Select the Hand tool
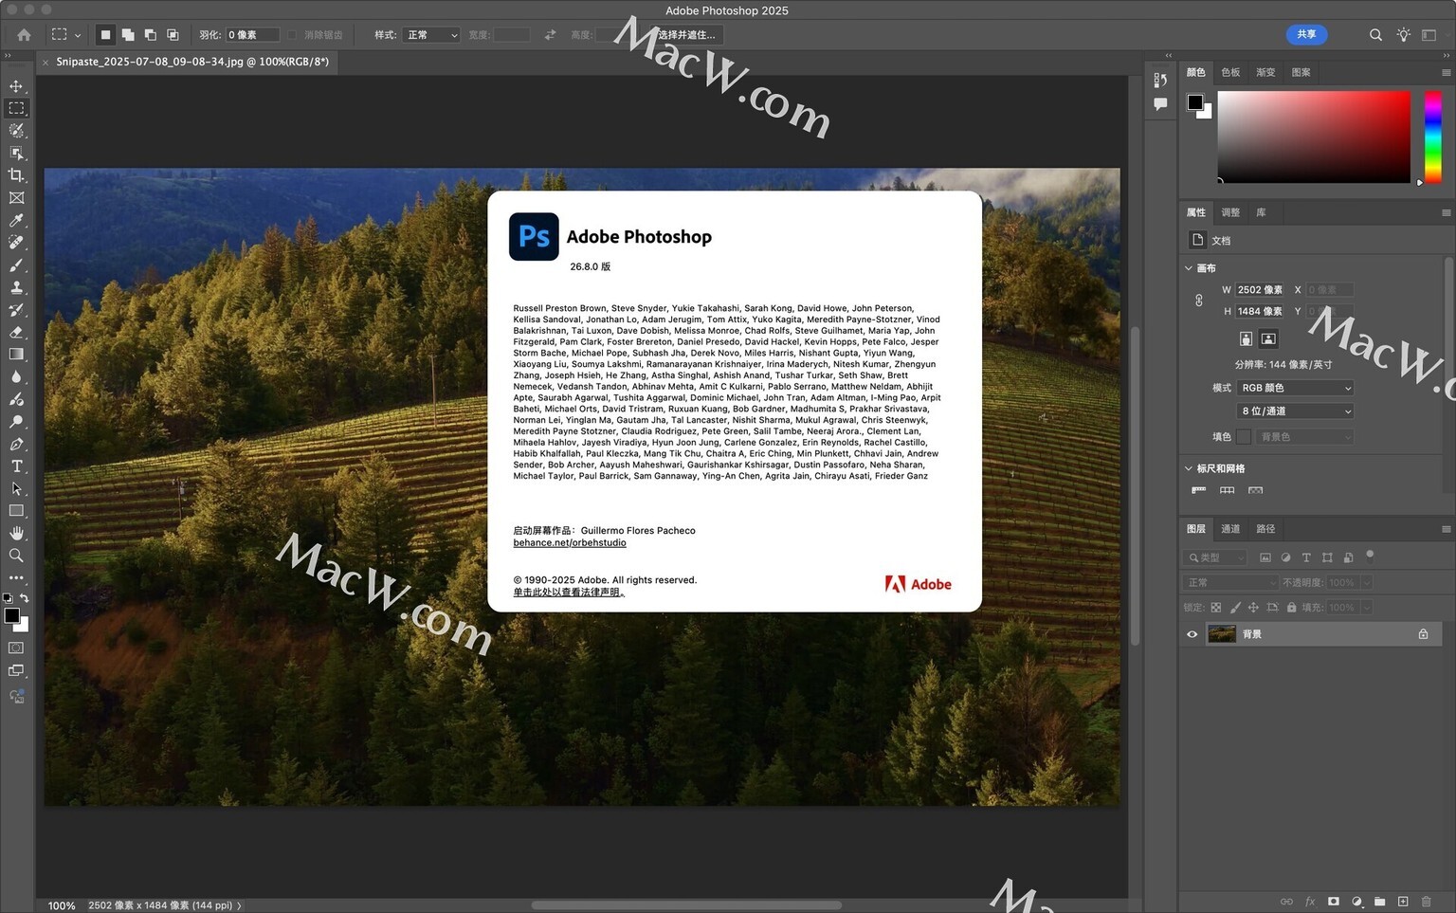The height and width of the screenshot is (913, 1456). click(16, 533)
